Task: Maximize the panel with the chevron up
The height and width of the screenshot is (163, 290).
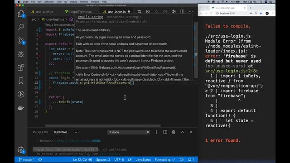Action: click(x=182, y=132)
